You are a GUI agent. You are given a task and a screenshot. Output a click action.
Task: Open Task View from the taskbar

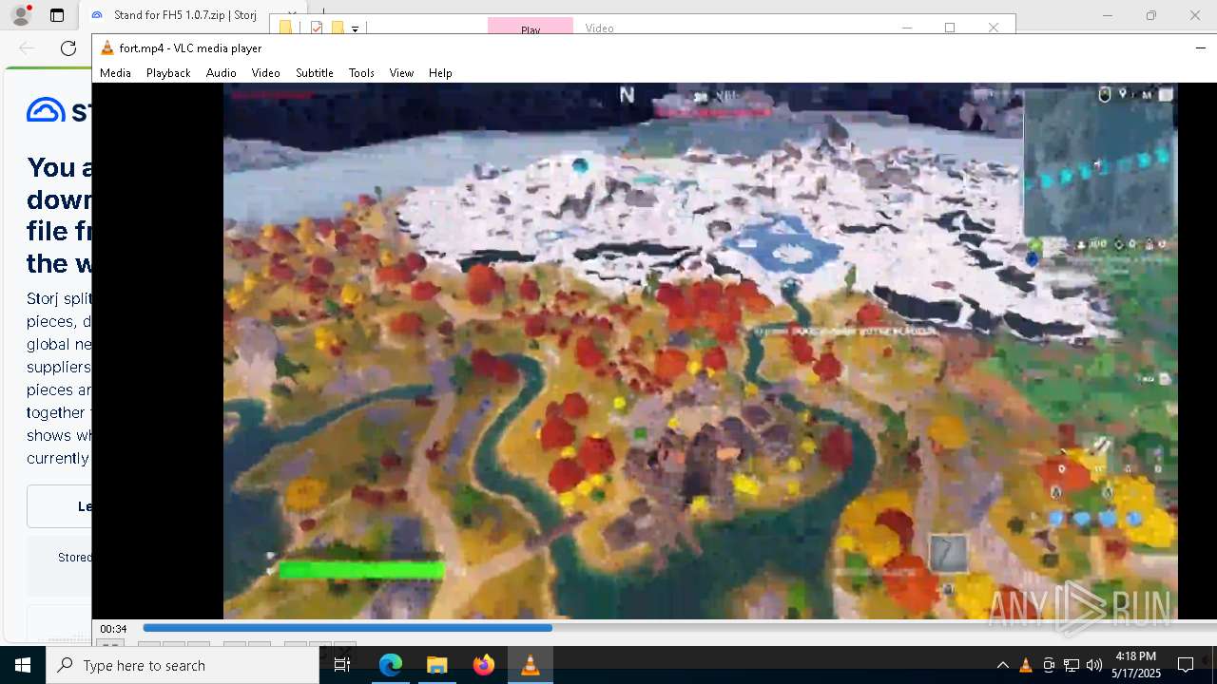(342, 665)
